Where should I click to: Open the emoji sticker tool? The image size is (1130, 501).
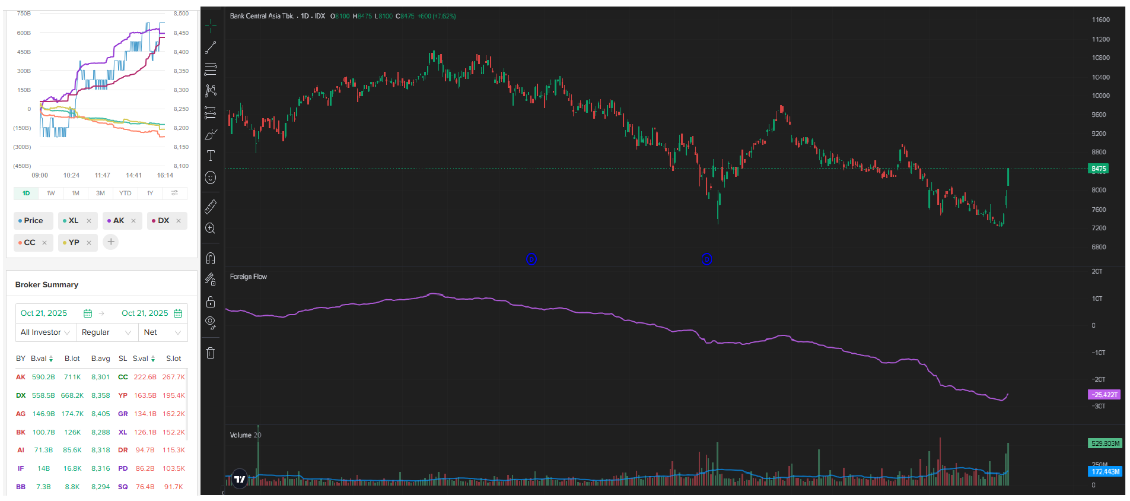(211, 177)
